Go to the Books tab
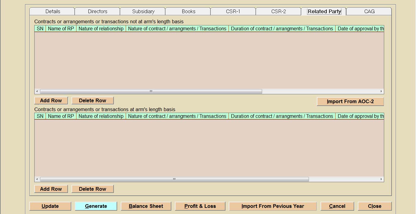 point(188,11)
